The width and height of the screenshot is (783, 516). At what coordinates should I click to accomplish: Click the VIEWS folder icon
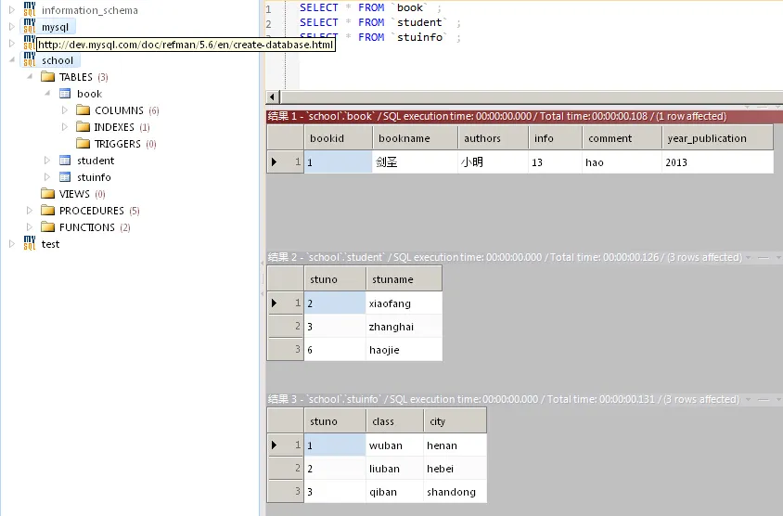tap(48, 194)
